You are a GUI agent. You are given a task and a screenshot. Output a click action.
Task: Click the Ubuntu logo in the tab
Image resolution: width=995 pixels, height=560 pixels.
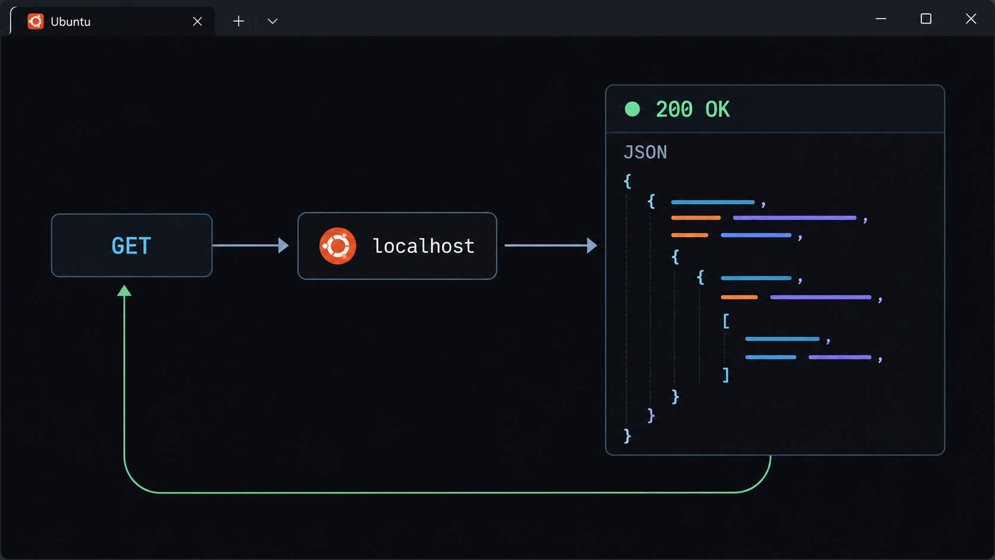[x=36, y=21]
